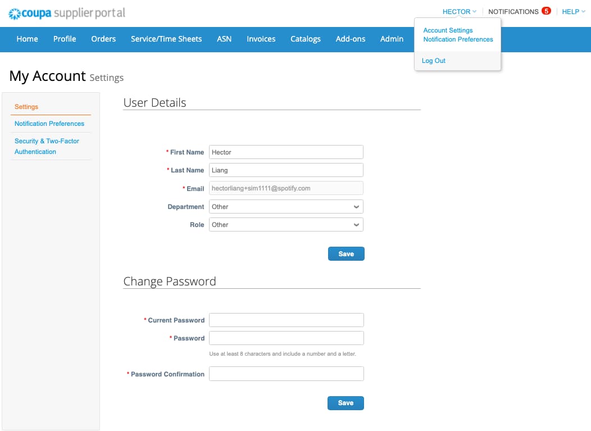Image resolution: width=591 pixels, height=431 pixels.
Task: Navigate to the Service/Time Sheets tab
Action: pos(166,39)
